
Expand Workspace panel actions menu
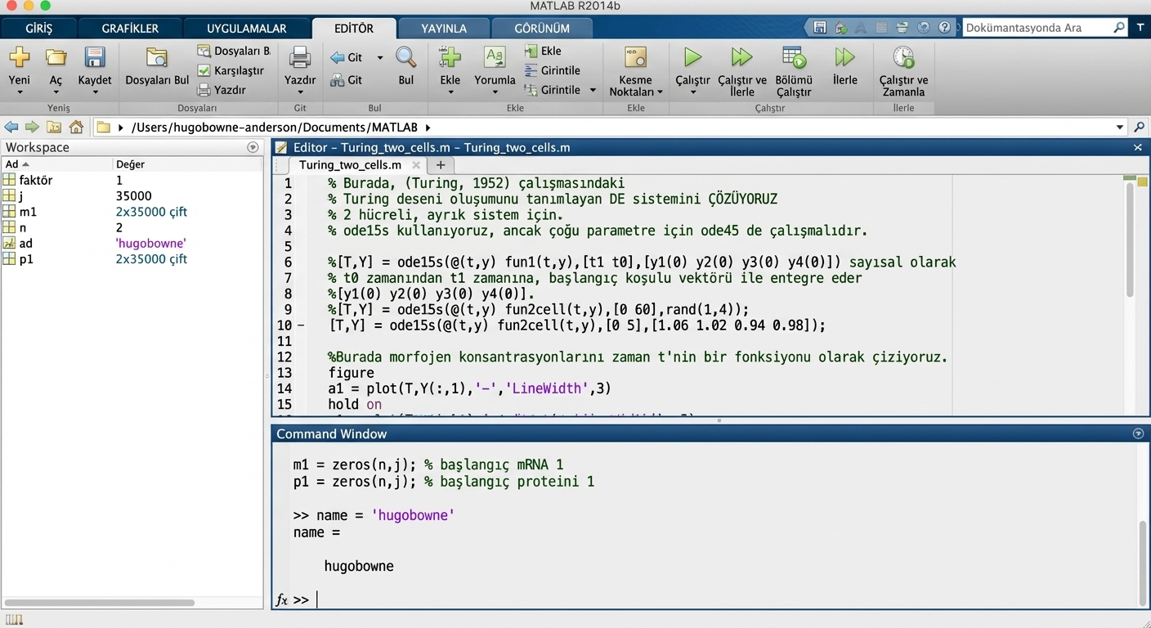(253, 148)
